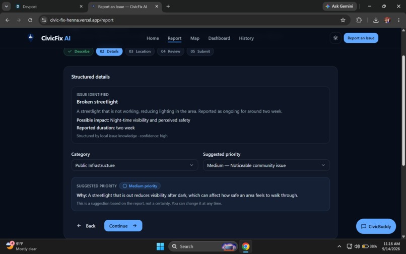Click the taskbar Search box

(202, 246)
